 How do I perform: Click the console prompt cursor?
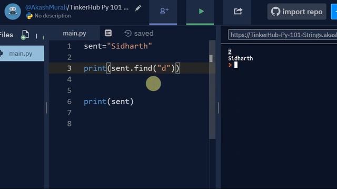tap(236, 65)
